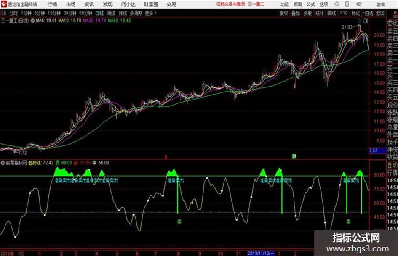Click the MA10: 19.78 value

(69, 21)
